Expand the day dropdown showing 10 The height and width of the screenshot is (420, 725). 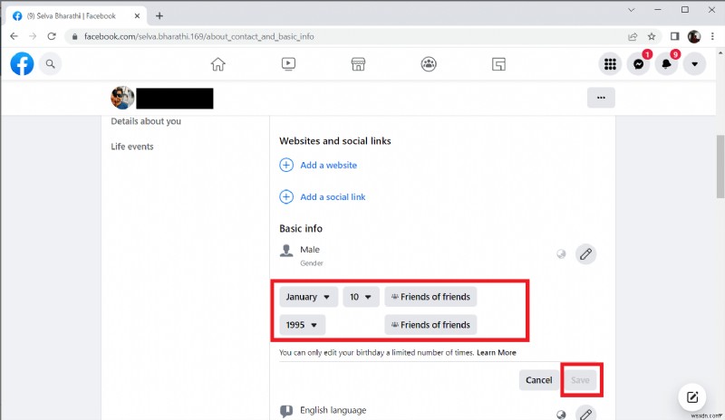click(361, 297)
